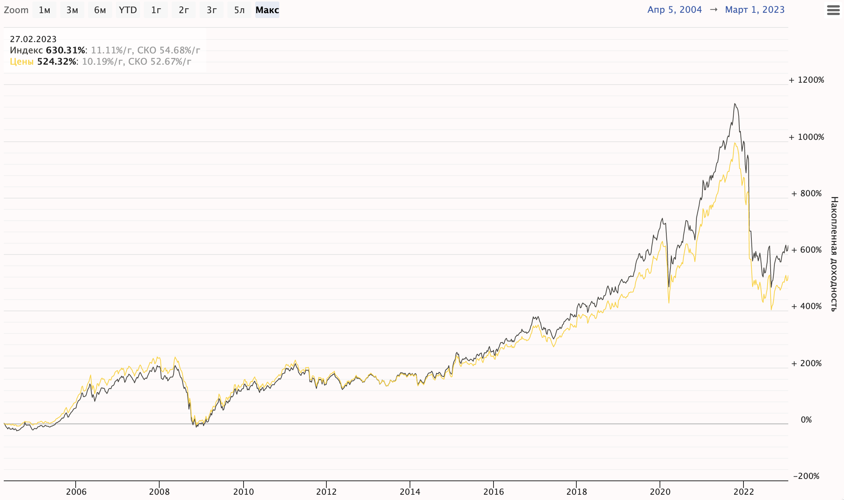Choose the 5л zoom button
The height and width of the screenshot is (500, 844).
239,10
